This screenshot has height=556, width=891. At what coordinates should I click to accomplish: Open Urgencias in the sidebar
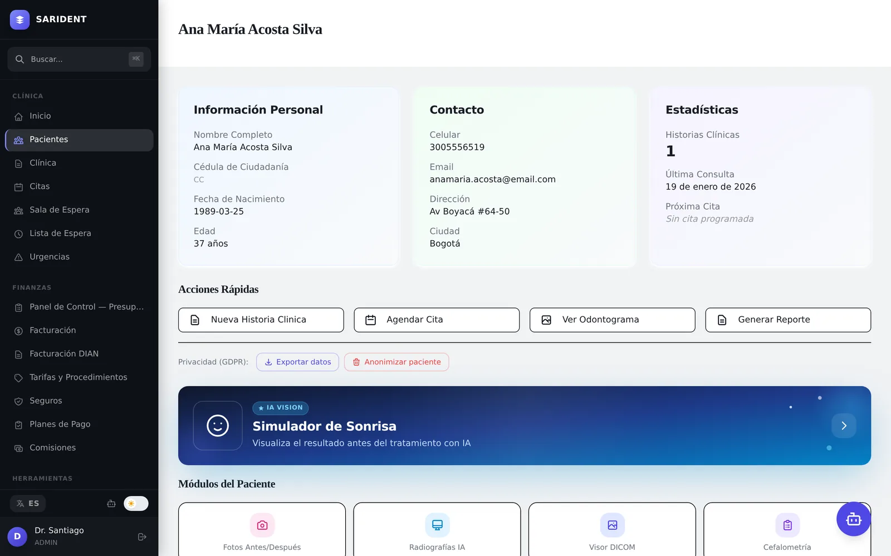[79, 257]
